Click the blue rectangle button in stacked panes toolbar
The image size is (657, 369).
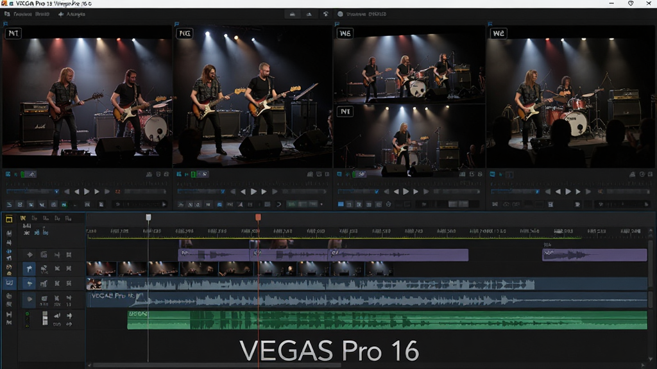(341, 204)
